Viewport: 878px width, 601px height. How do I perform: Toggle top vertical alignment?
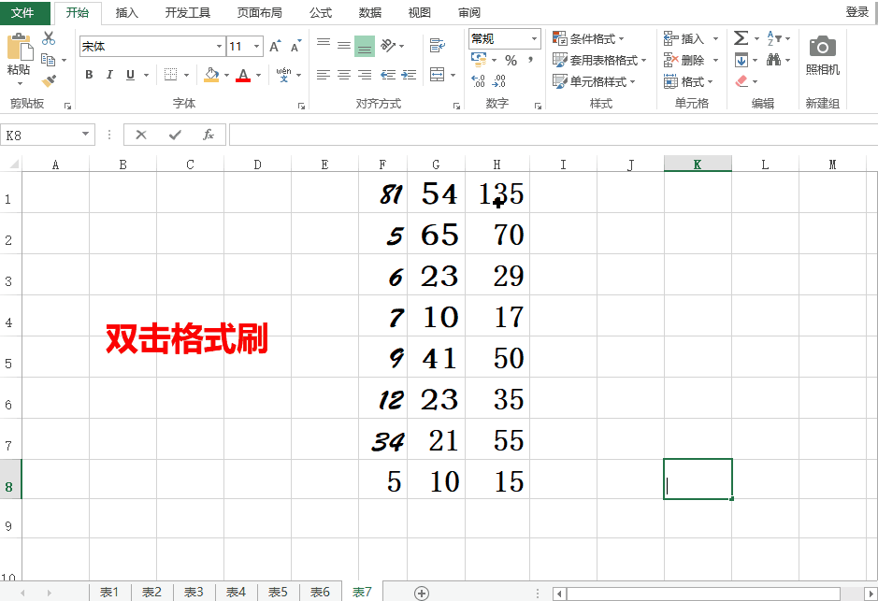(x=324, y=45)
